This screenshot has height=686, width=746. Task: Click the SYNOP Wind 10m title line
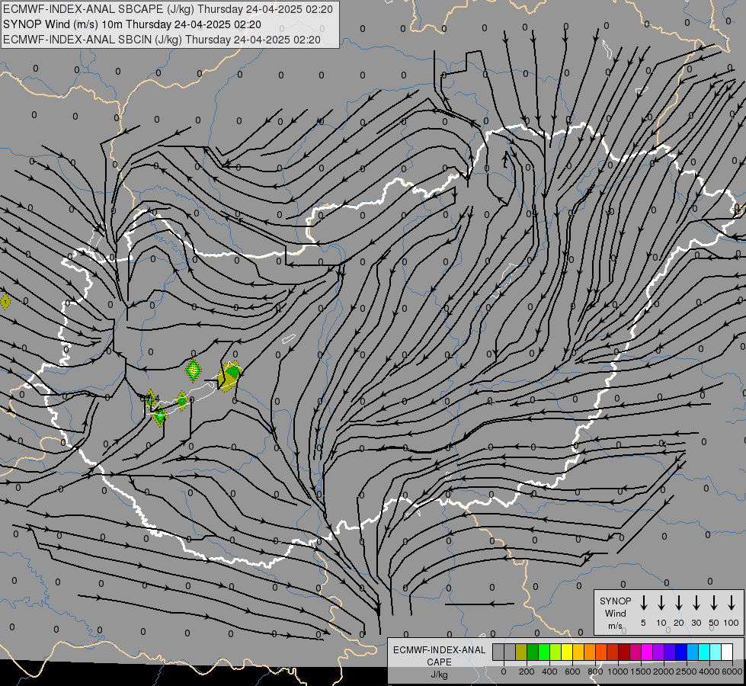[x=132, y=24]
